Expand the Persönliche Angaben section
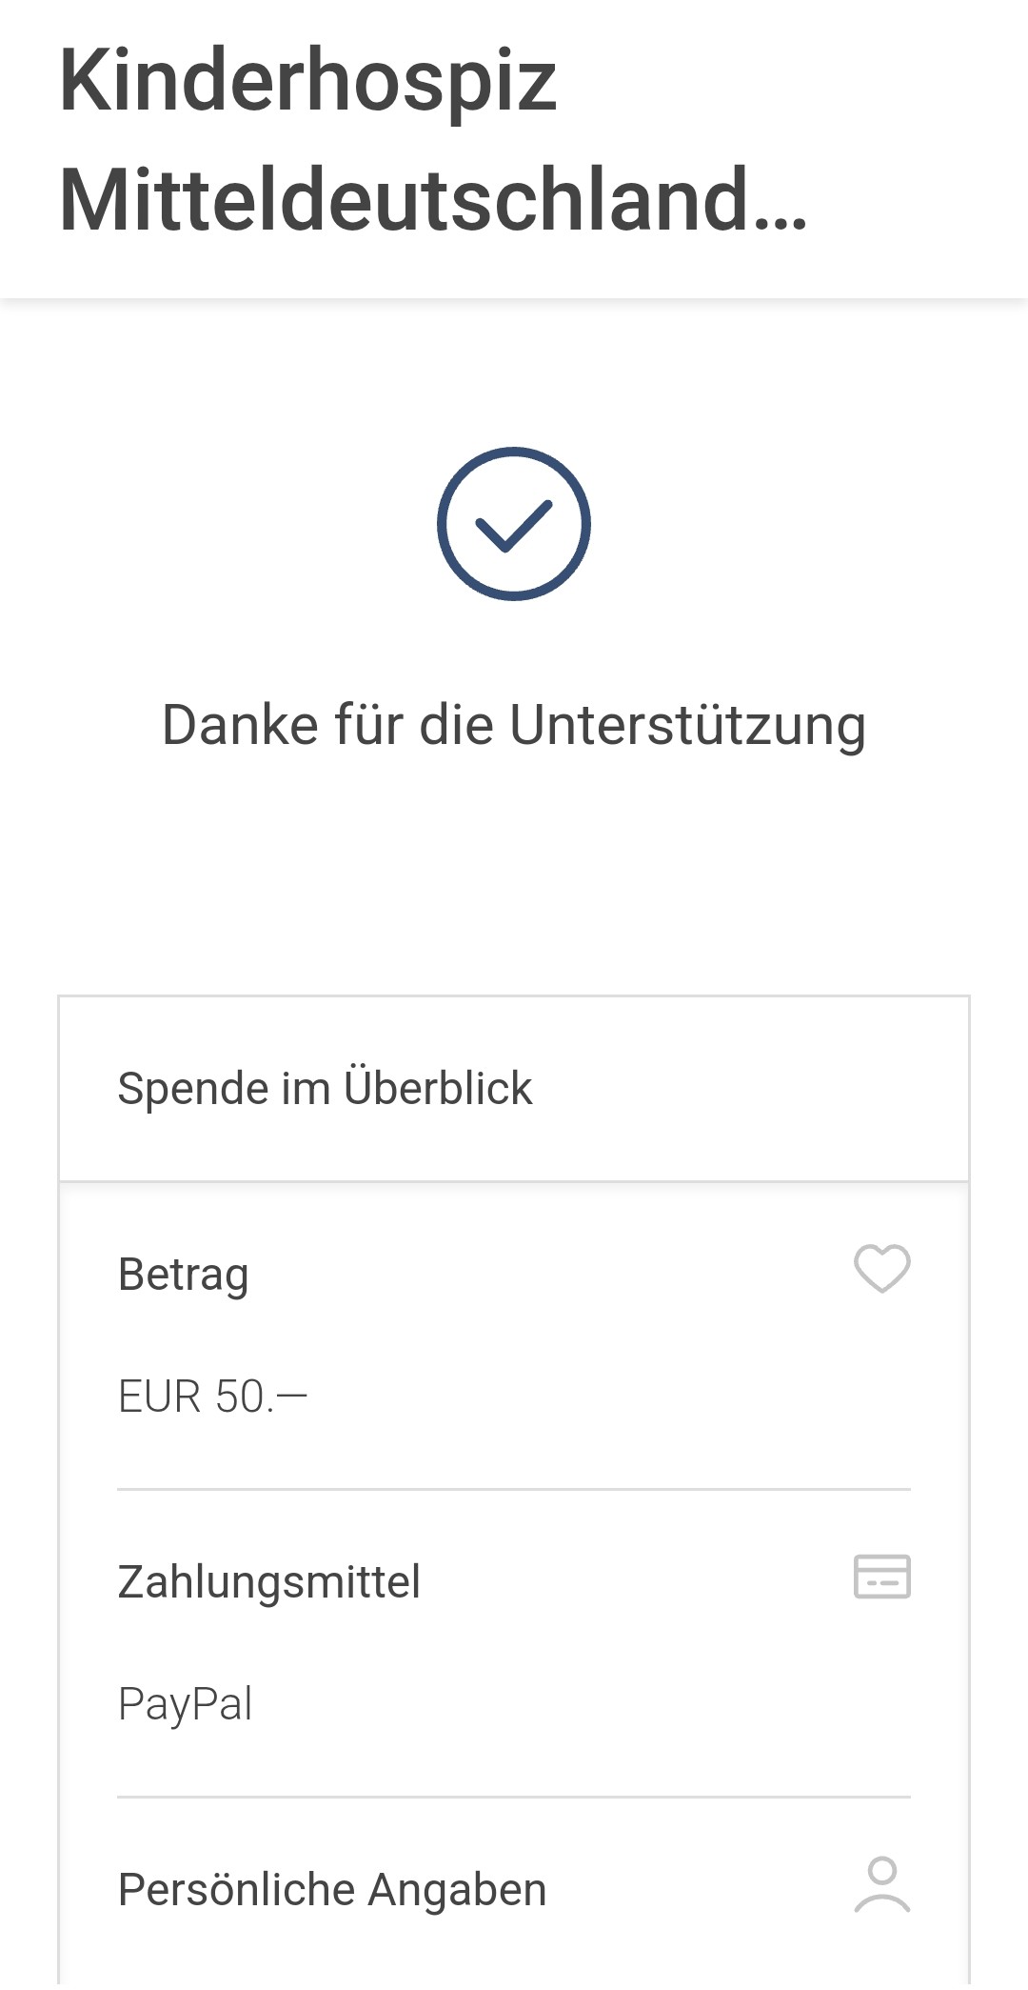This screenshot has width=1028, height=1990. coord(332,1890)
